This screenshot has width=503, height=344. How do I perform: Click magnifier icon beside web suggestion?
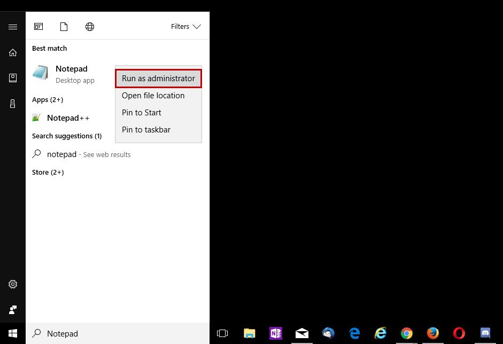click(x=36, y=154)
